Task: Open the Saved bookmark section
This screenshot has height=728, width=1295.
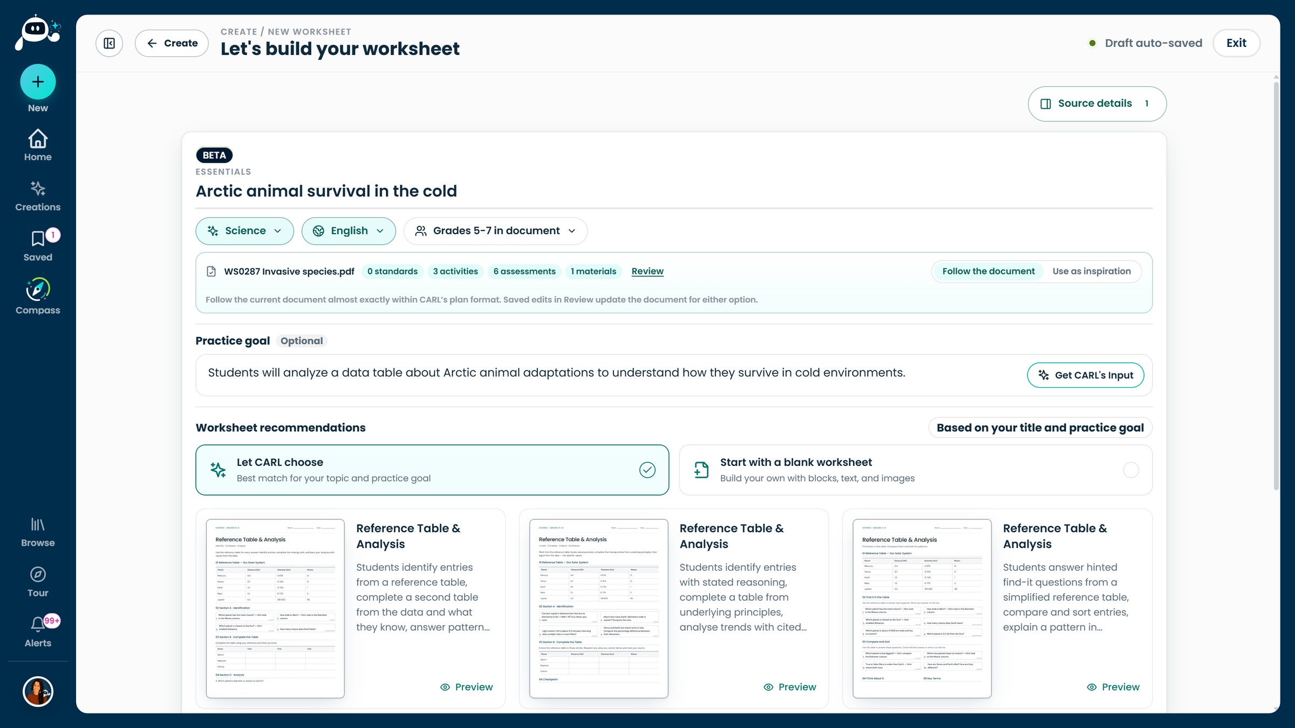Action: point(38,246)
